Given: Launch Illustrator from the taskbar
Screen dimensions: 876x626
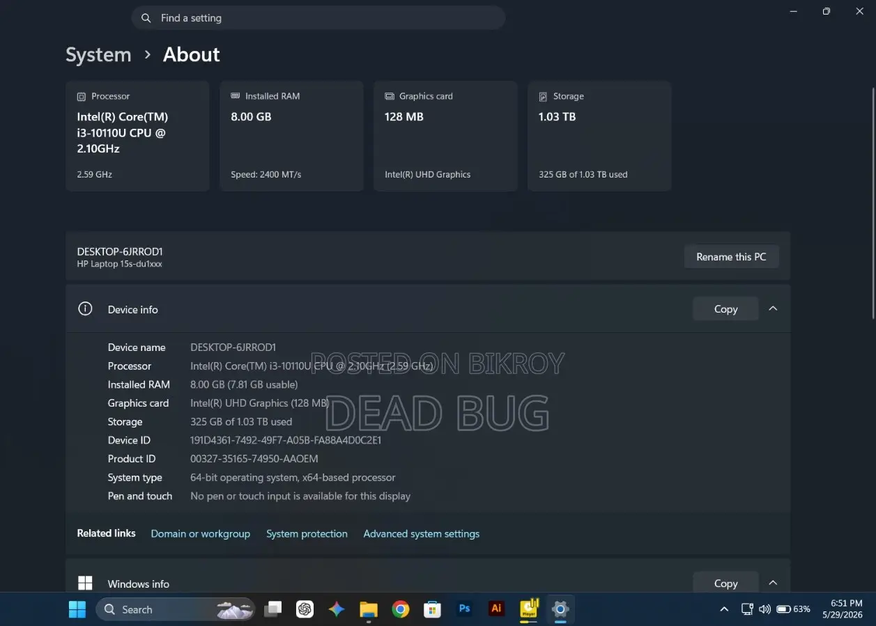Looking at the screenshot, I should point(496,609).
